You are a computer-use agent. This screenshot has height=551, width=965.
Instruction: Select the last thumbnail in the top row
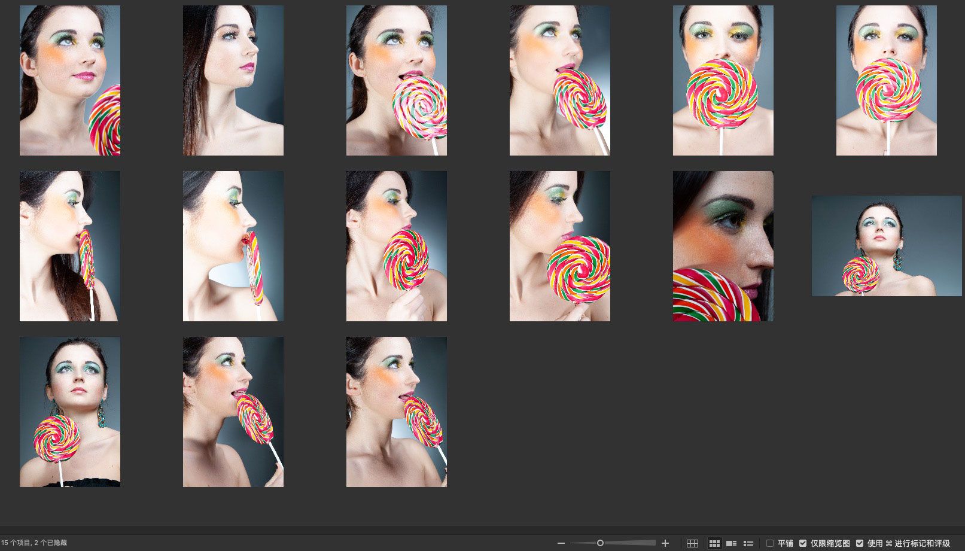tap(886, 81)
